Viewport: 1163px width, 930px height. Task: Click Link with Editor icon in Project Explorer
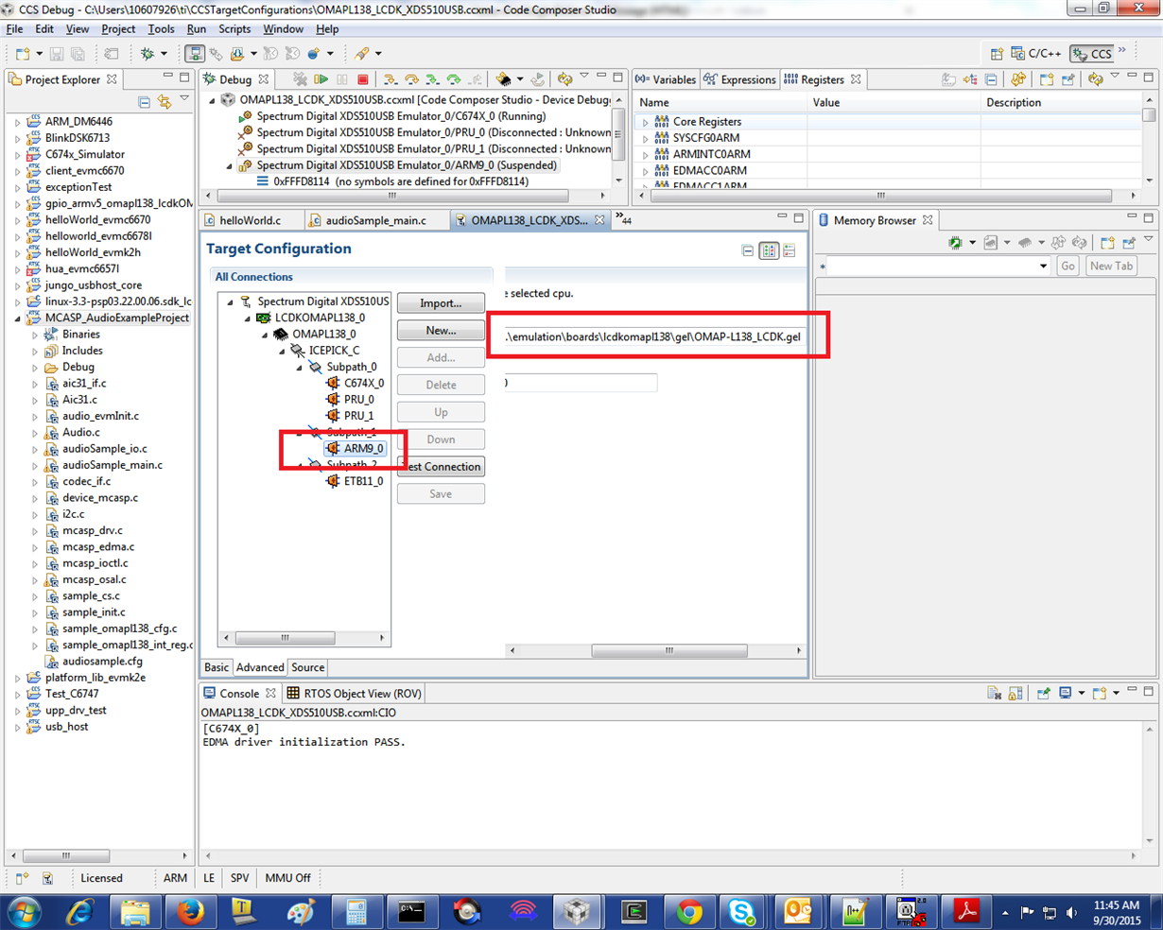(x=165, y=101)
